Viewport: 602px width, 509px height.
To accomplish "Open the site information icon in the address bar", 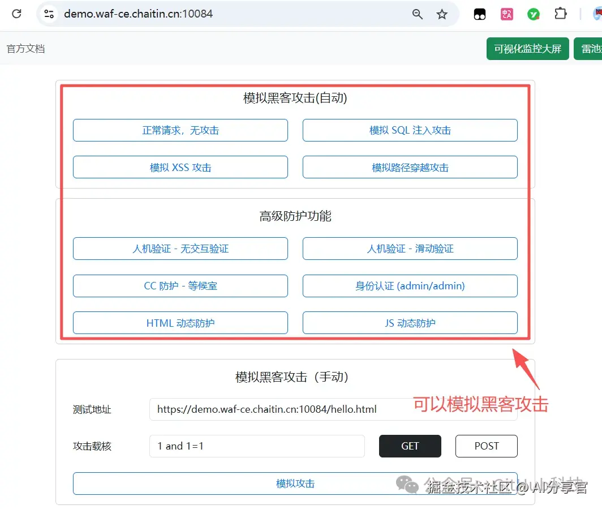I will [49, 14].
